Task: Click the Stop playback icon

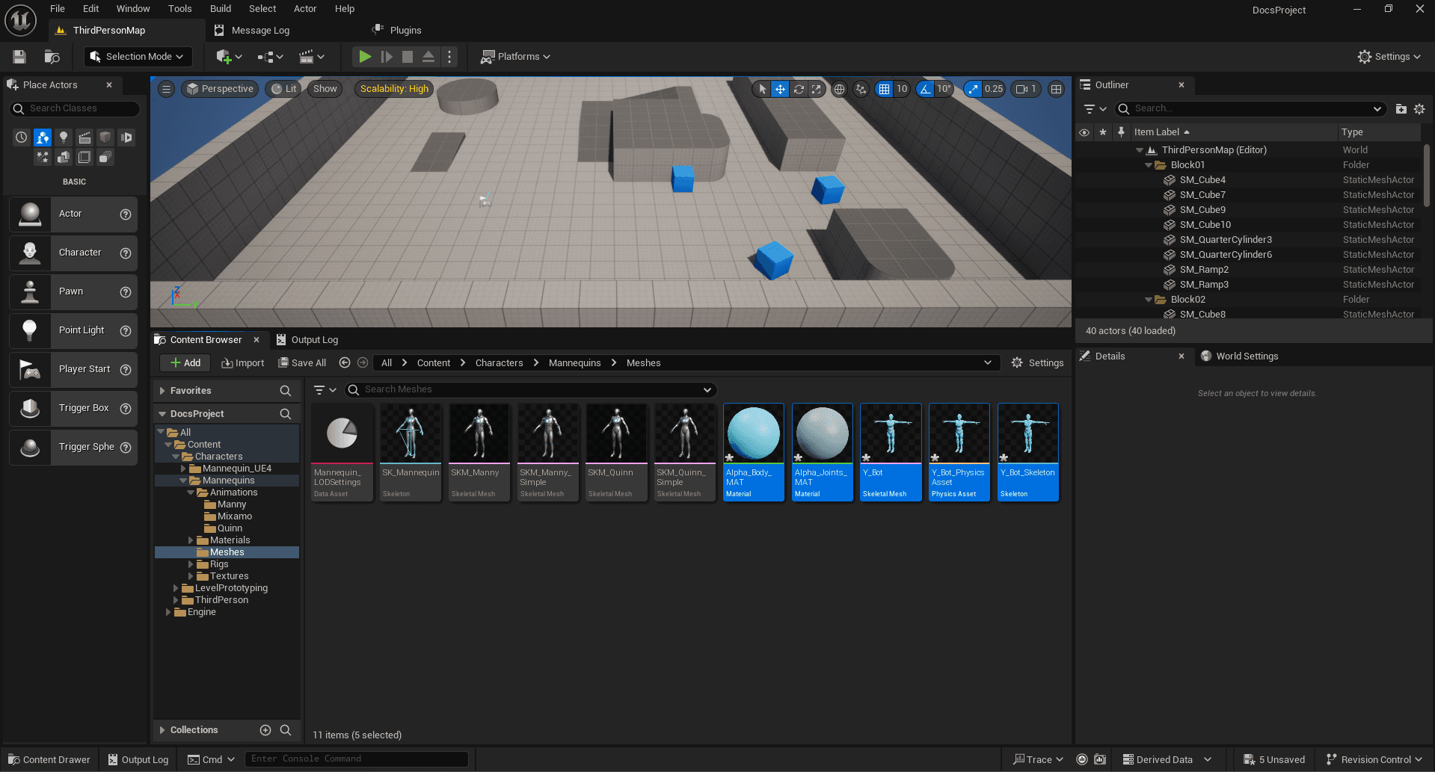Action: 408,57
